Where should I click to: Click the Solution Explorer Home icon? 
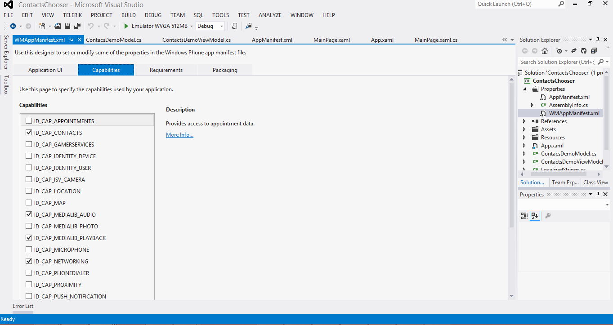pyautogui.click(x=545, y=51)
